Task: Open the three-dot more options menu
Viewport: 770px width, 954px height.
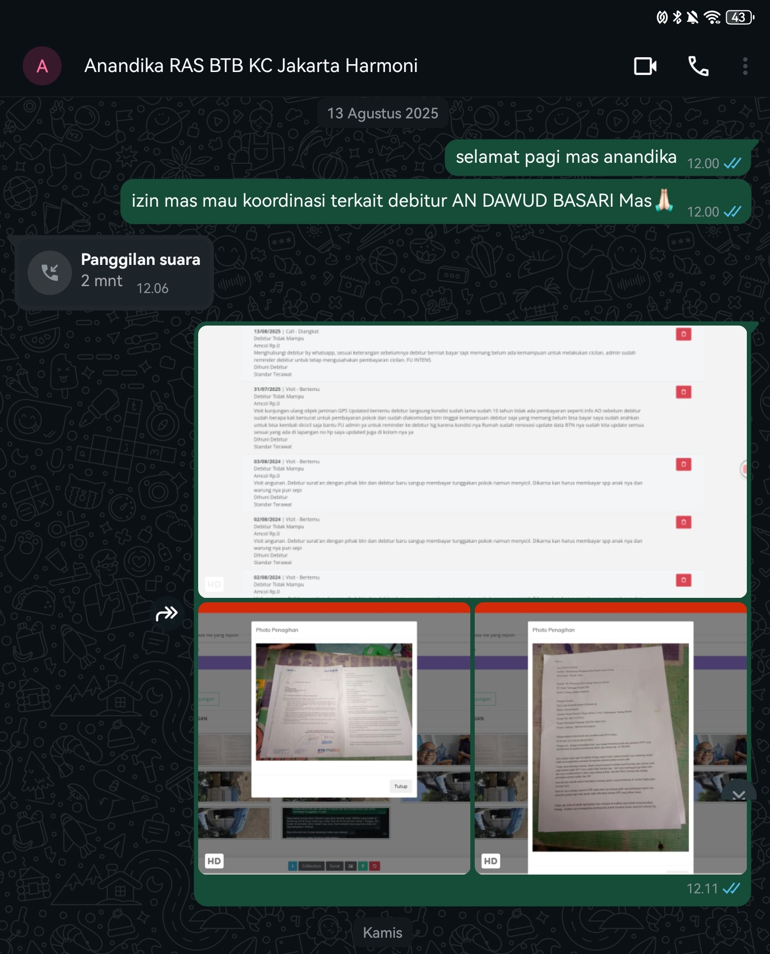Action: (745, 66)
